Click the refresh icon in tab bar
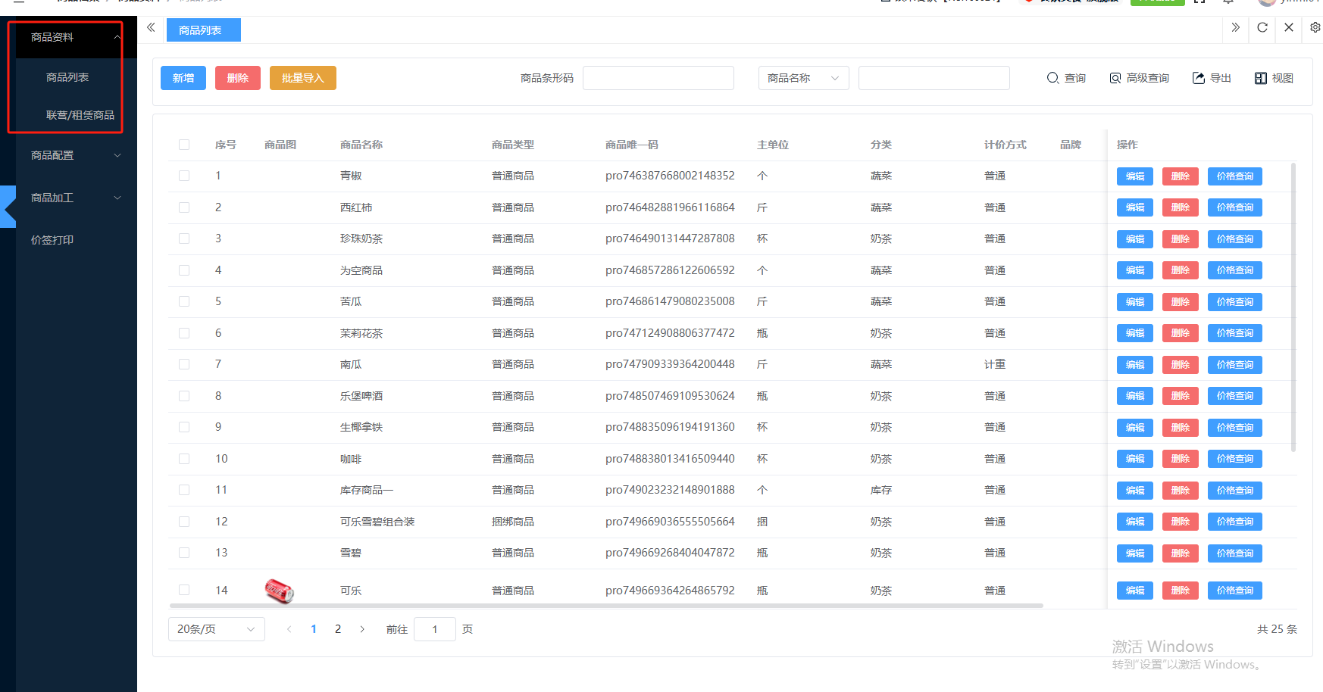 point(1262,28)
